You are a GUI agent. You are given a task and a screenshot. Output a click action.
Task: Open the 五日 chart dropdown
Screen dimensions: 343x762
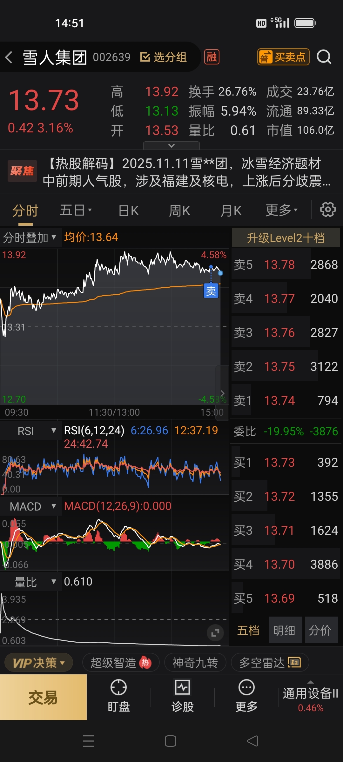coord(76,210)
